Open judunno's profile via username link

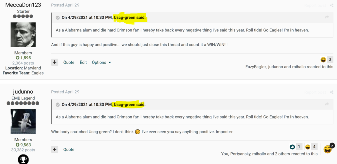tap(23, 92)
